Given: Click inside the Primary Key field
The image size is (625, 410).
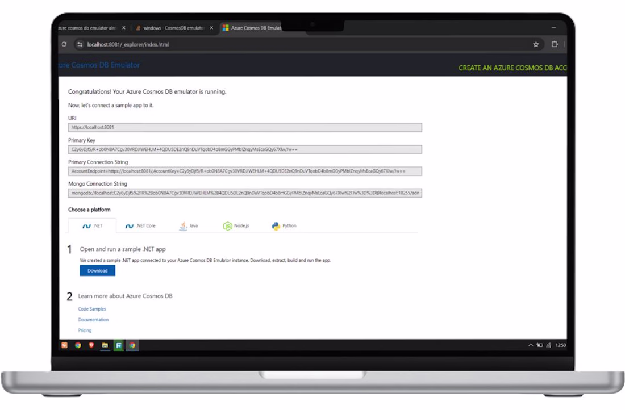Looking at the screenshot, I should click(x=245, y=149).
